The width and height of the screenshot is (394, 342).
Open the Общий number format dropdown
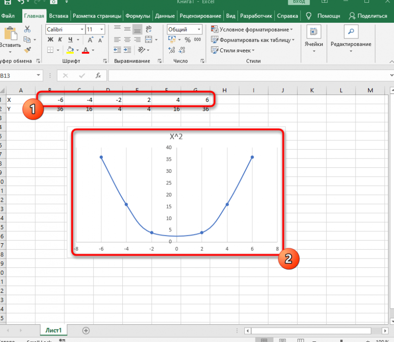[184, 29]
